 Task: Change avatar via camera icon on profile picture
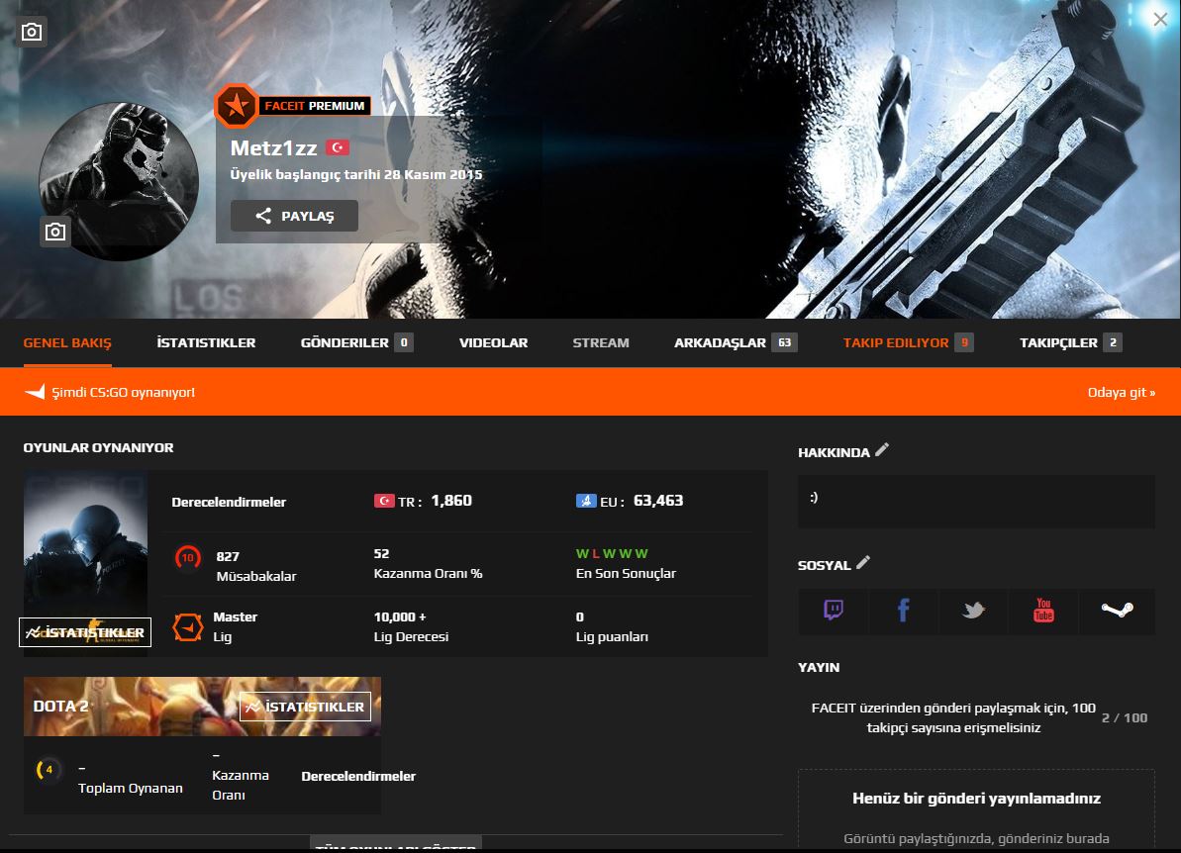click(x=55, y=232)
